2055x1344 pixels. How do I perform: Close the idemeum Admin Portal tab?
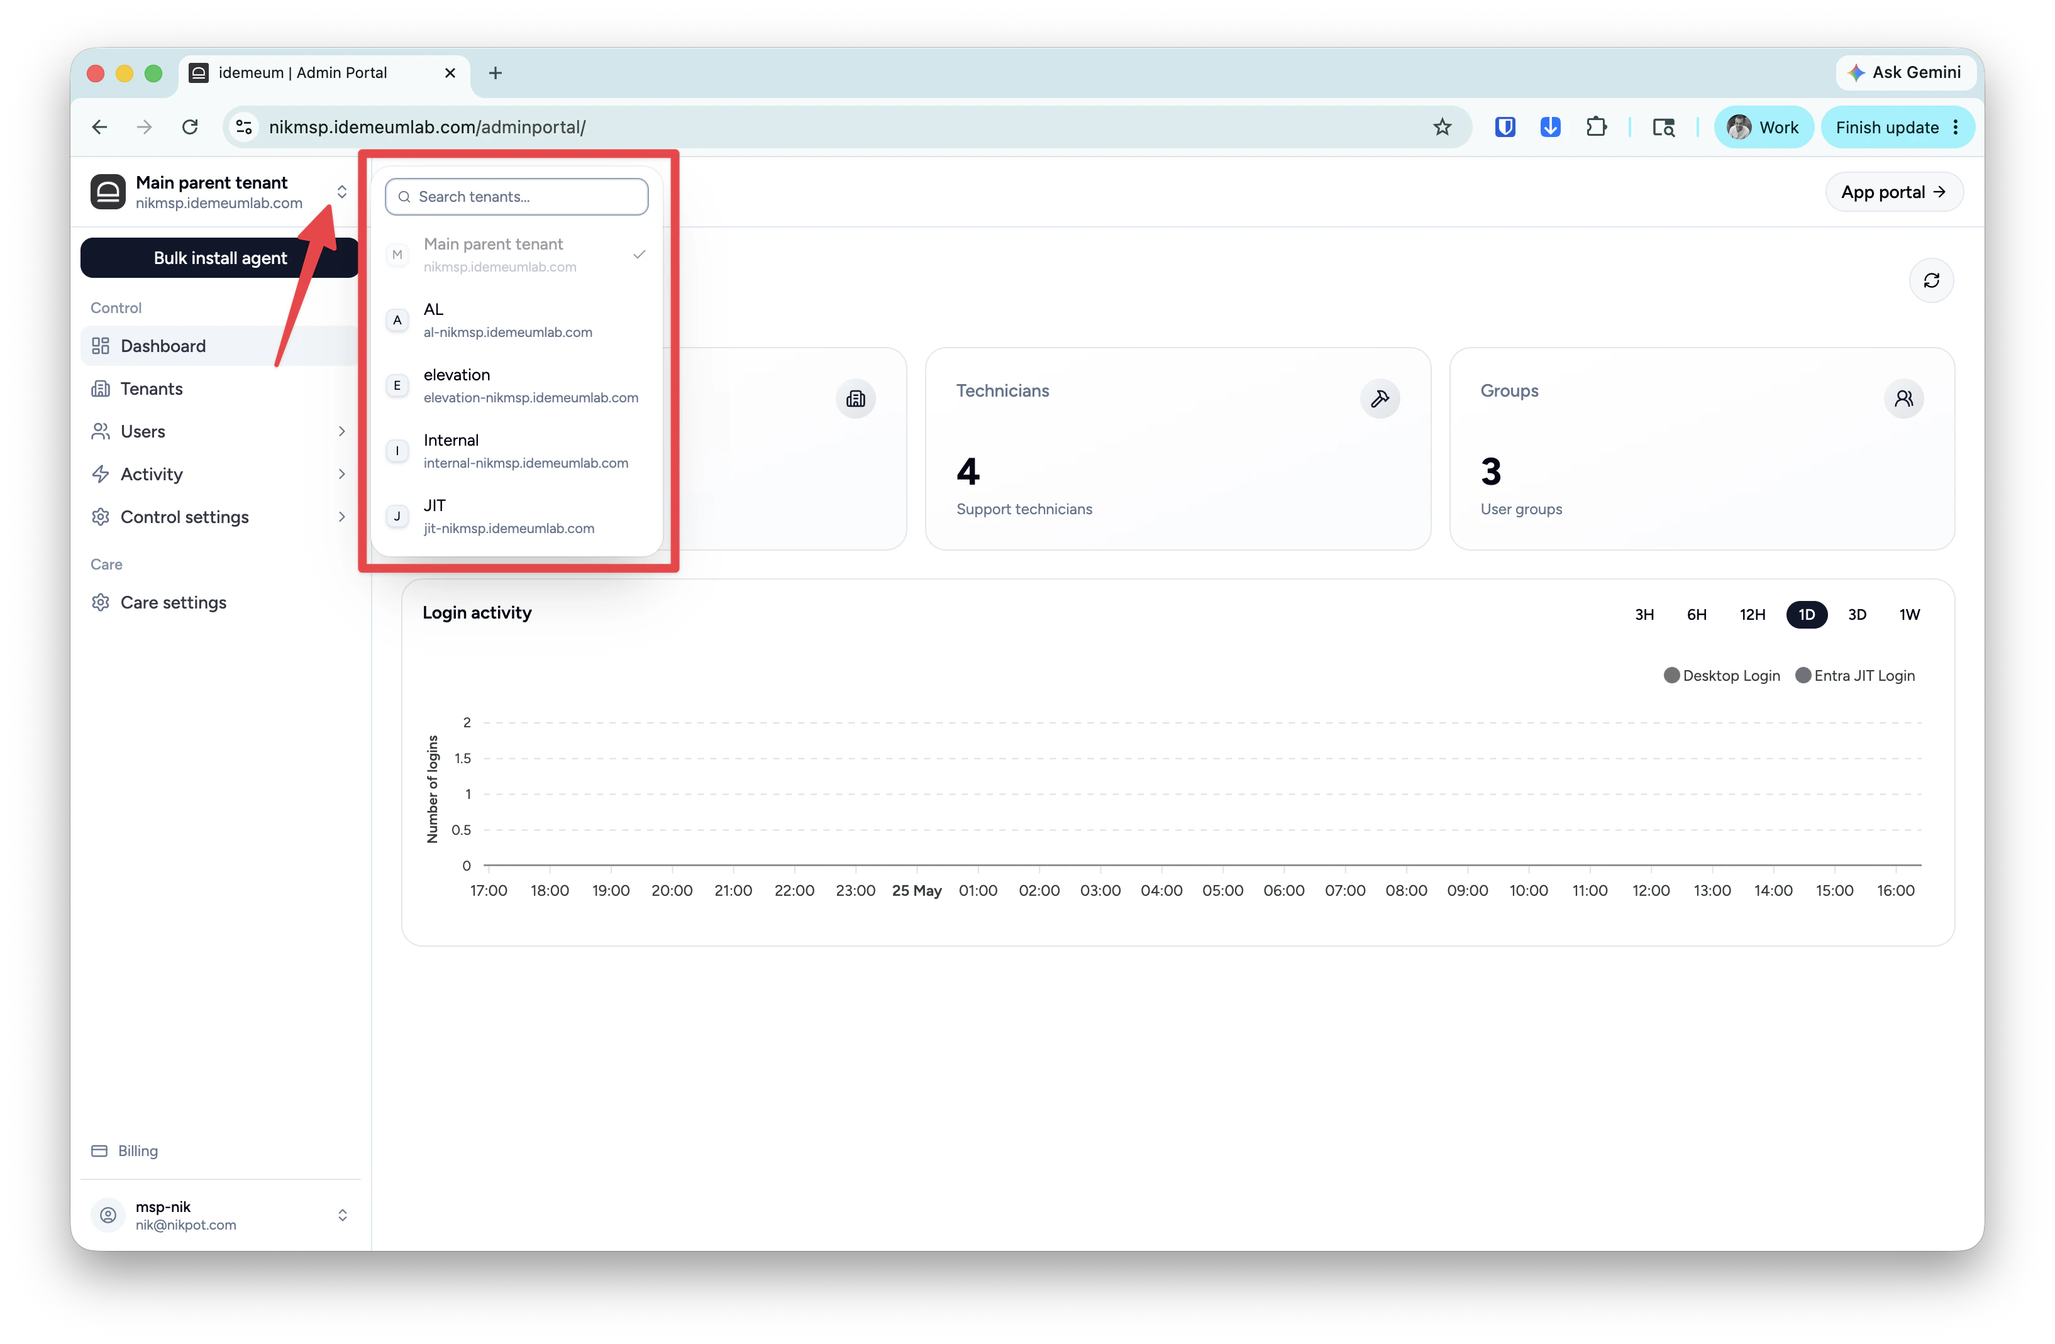point(450,74)
